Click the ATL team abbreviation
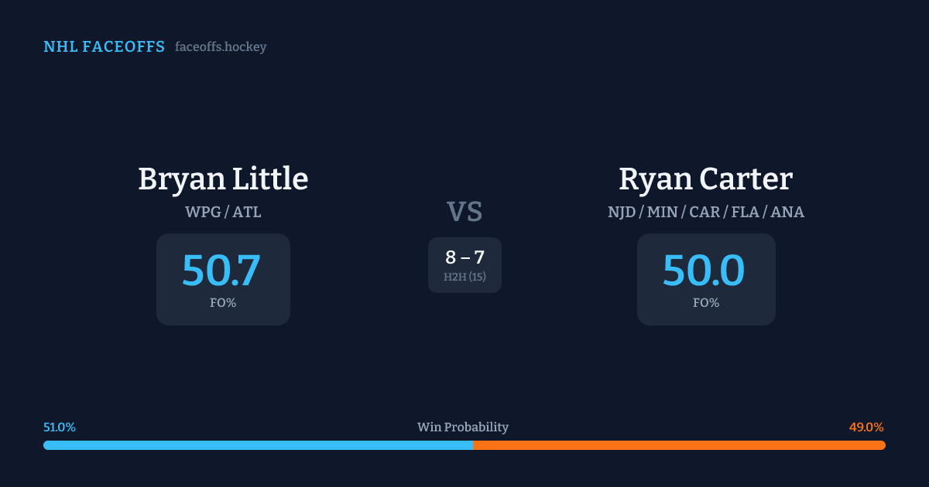This screenshot has width=929, height=487. click(x=247, y=212)
